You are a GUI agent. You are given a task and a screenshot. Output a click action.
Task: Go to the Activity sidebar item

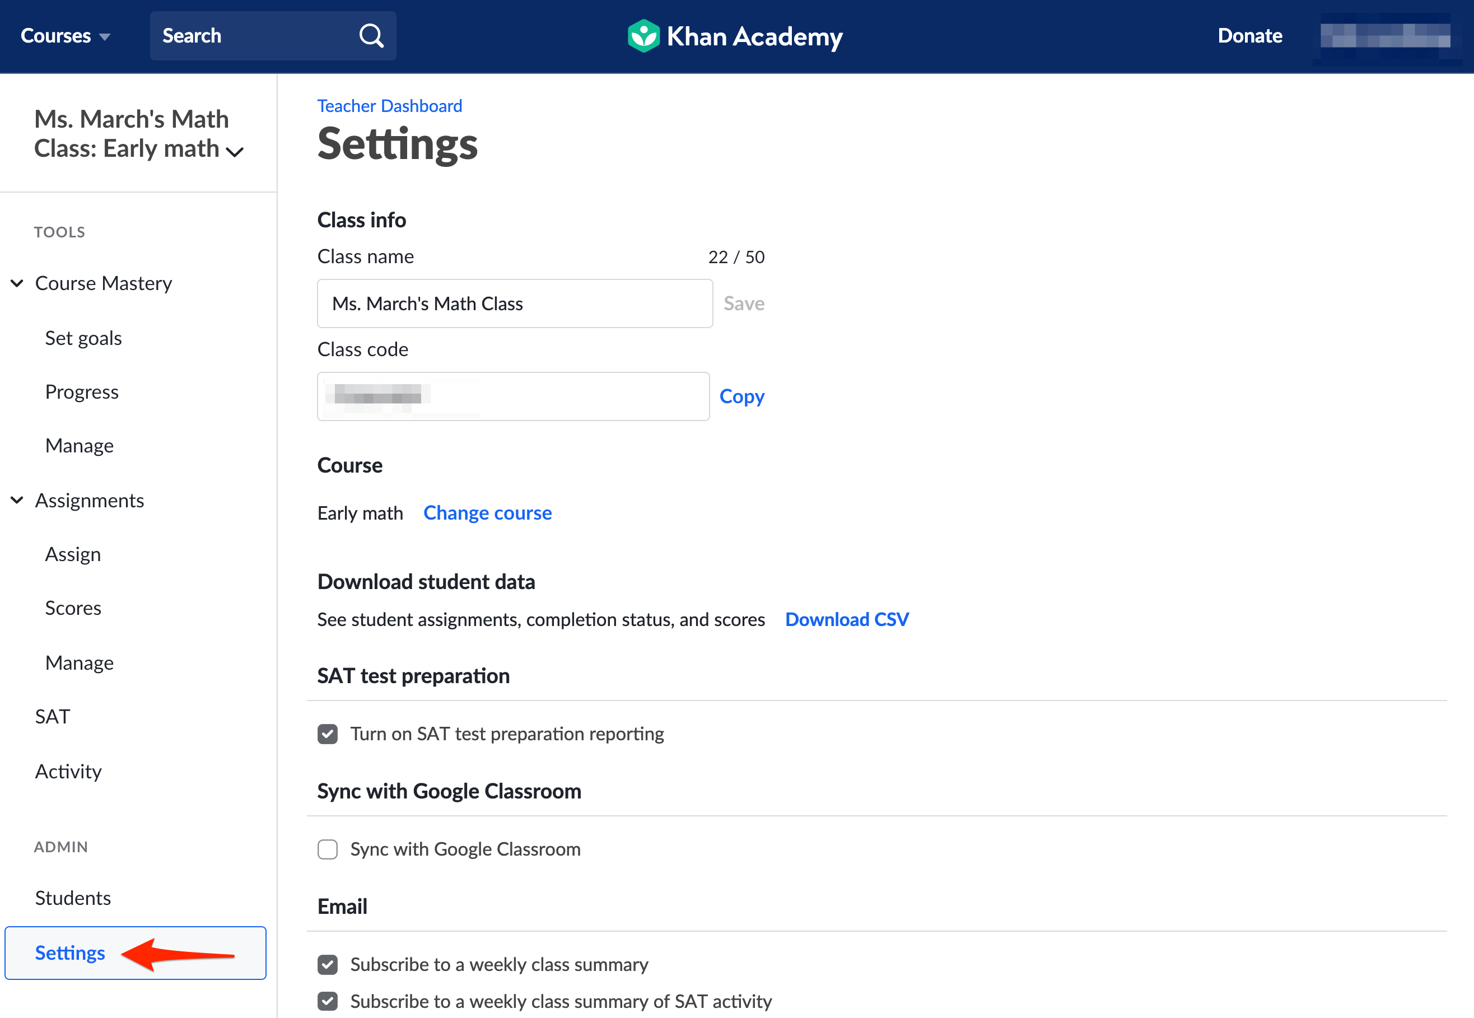click(68, 771)
